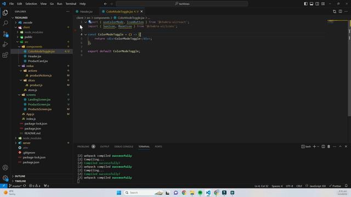
Task: Expand the .vscode folder
Action: [x=16, y=22]
